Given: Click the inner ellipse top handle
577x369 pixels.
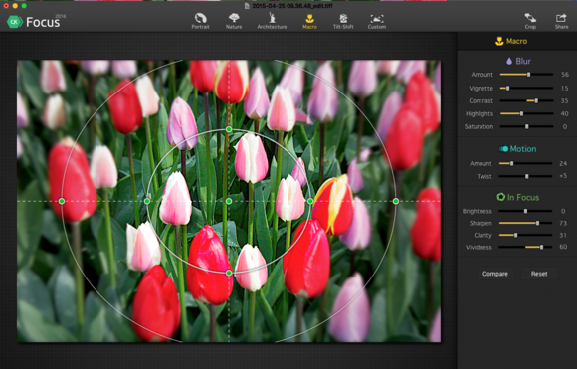Looking at the screenshot, I should tap(229, 129).
